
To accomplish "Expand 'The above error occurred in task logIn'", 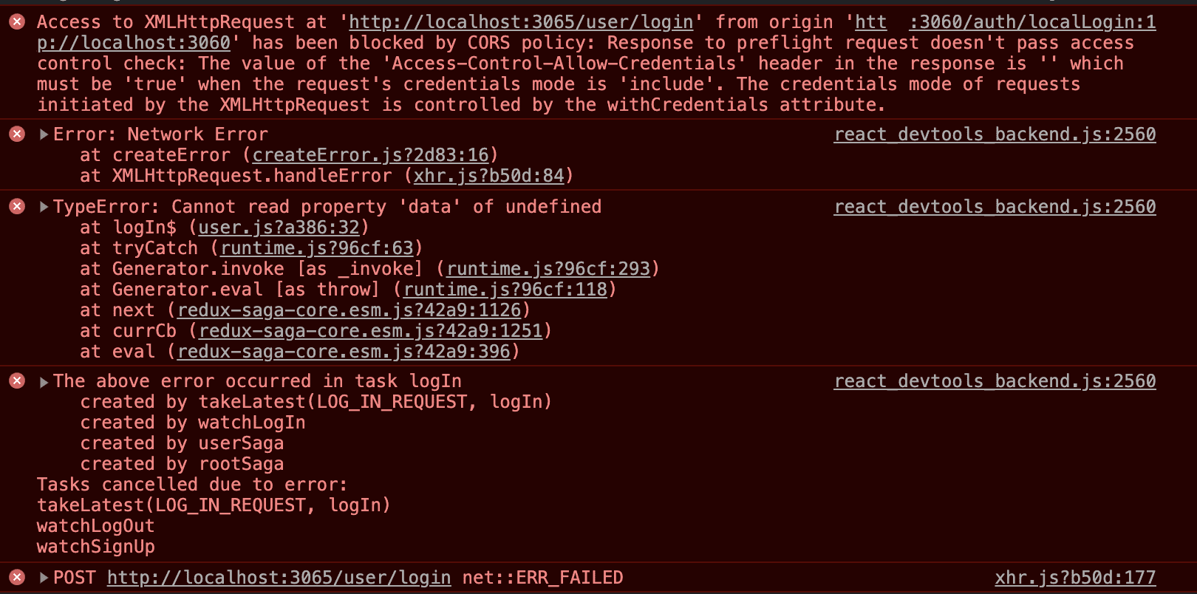I will pos(44,381).
